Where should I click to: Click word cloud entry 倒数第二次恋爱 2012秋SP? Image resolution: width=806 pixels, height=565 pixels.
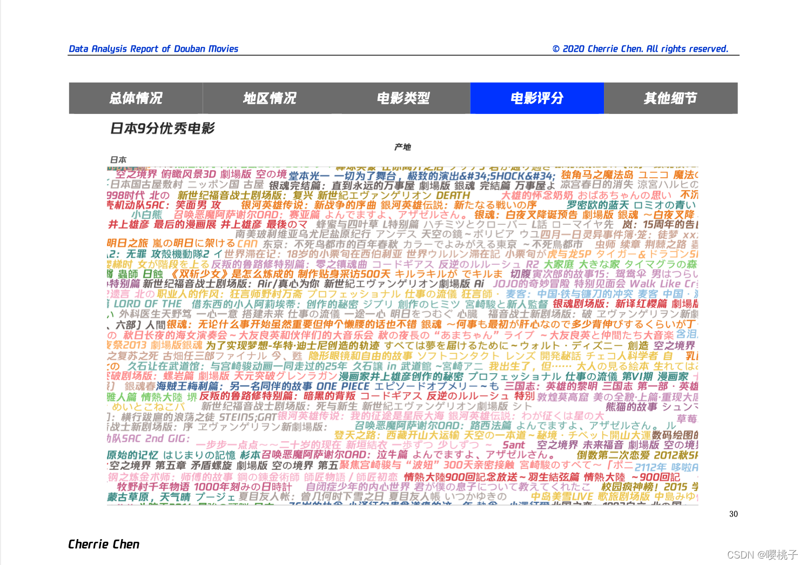[x=637, y=455]
